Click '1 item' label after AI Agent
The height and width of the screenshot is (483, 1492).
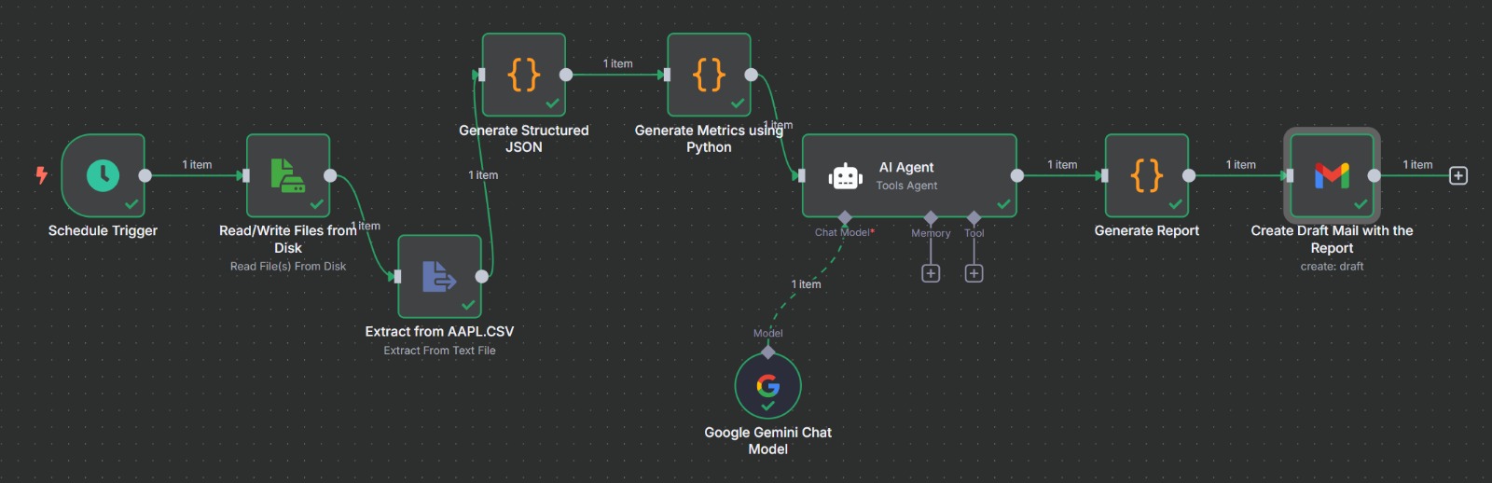[1062, 164]
